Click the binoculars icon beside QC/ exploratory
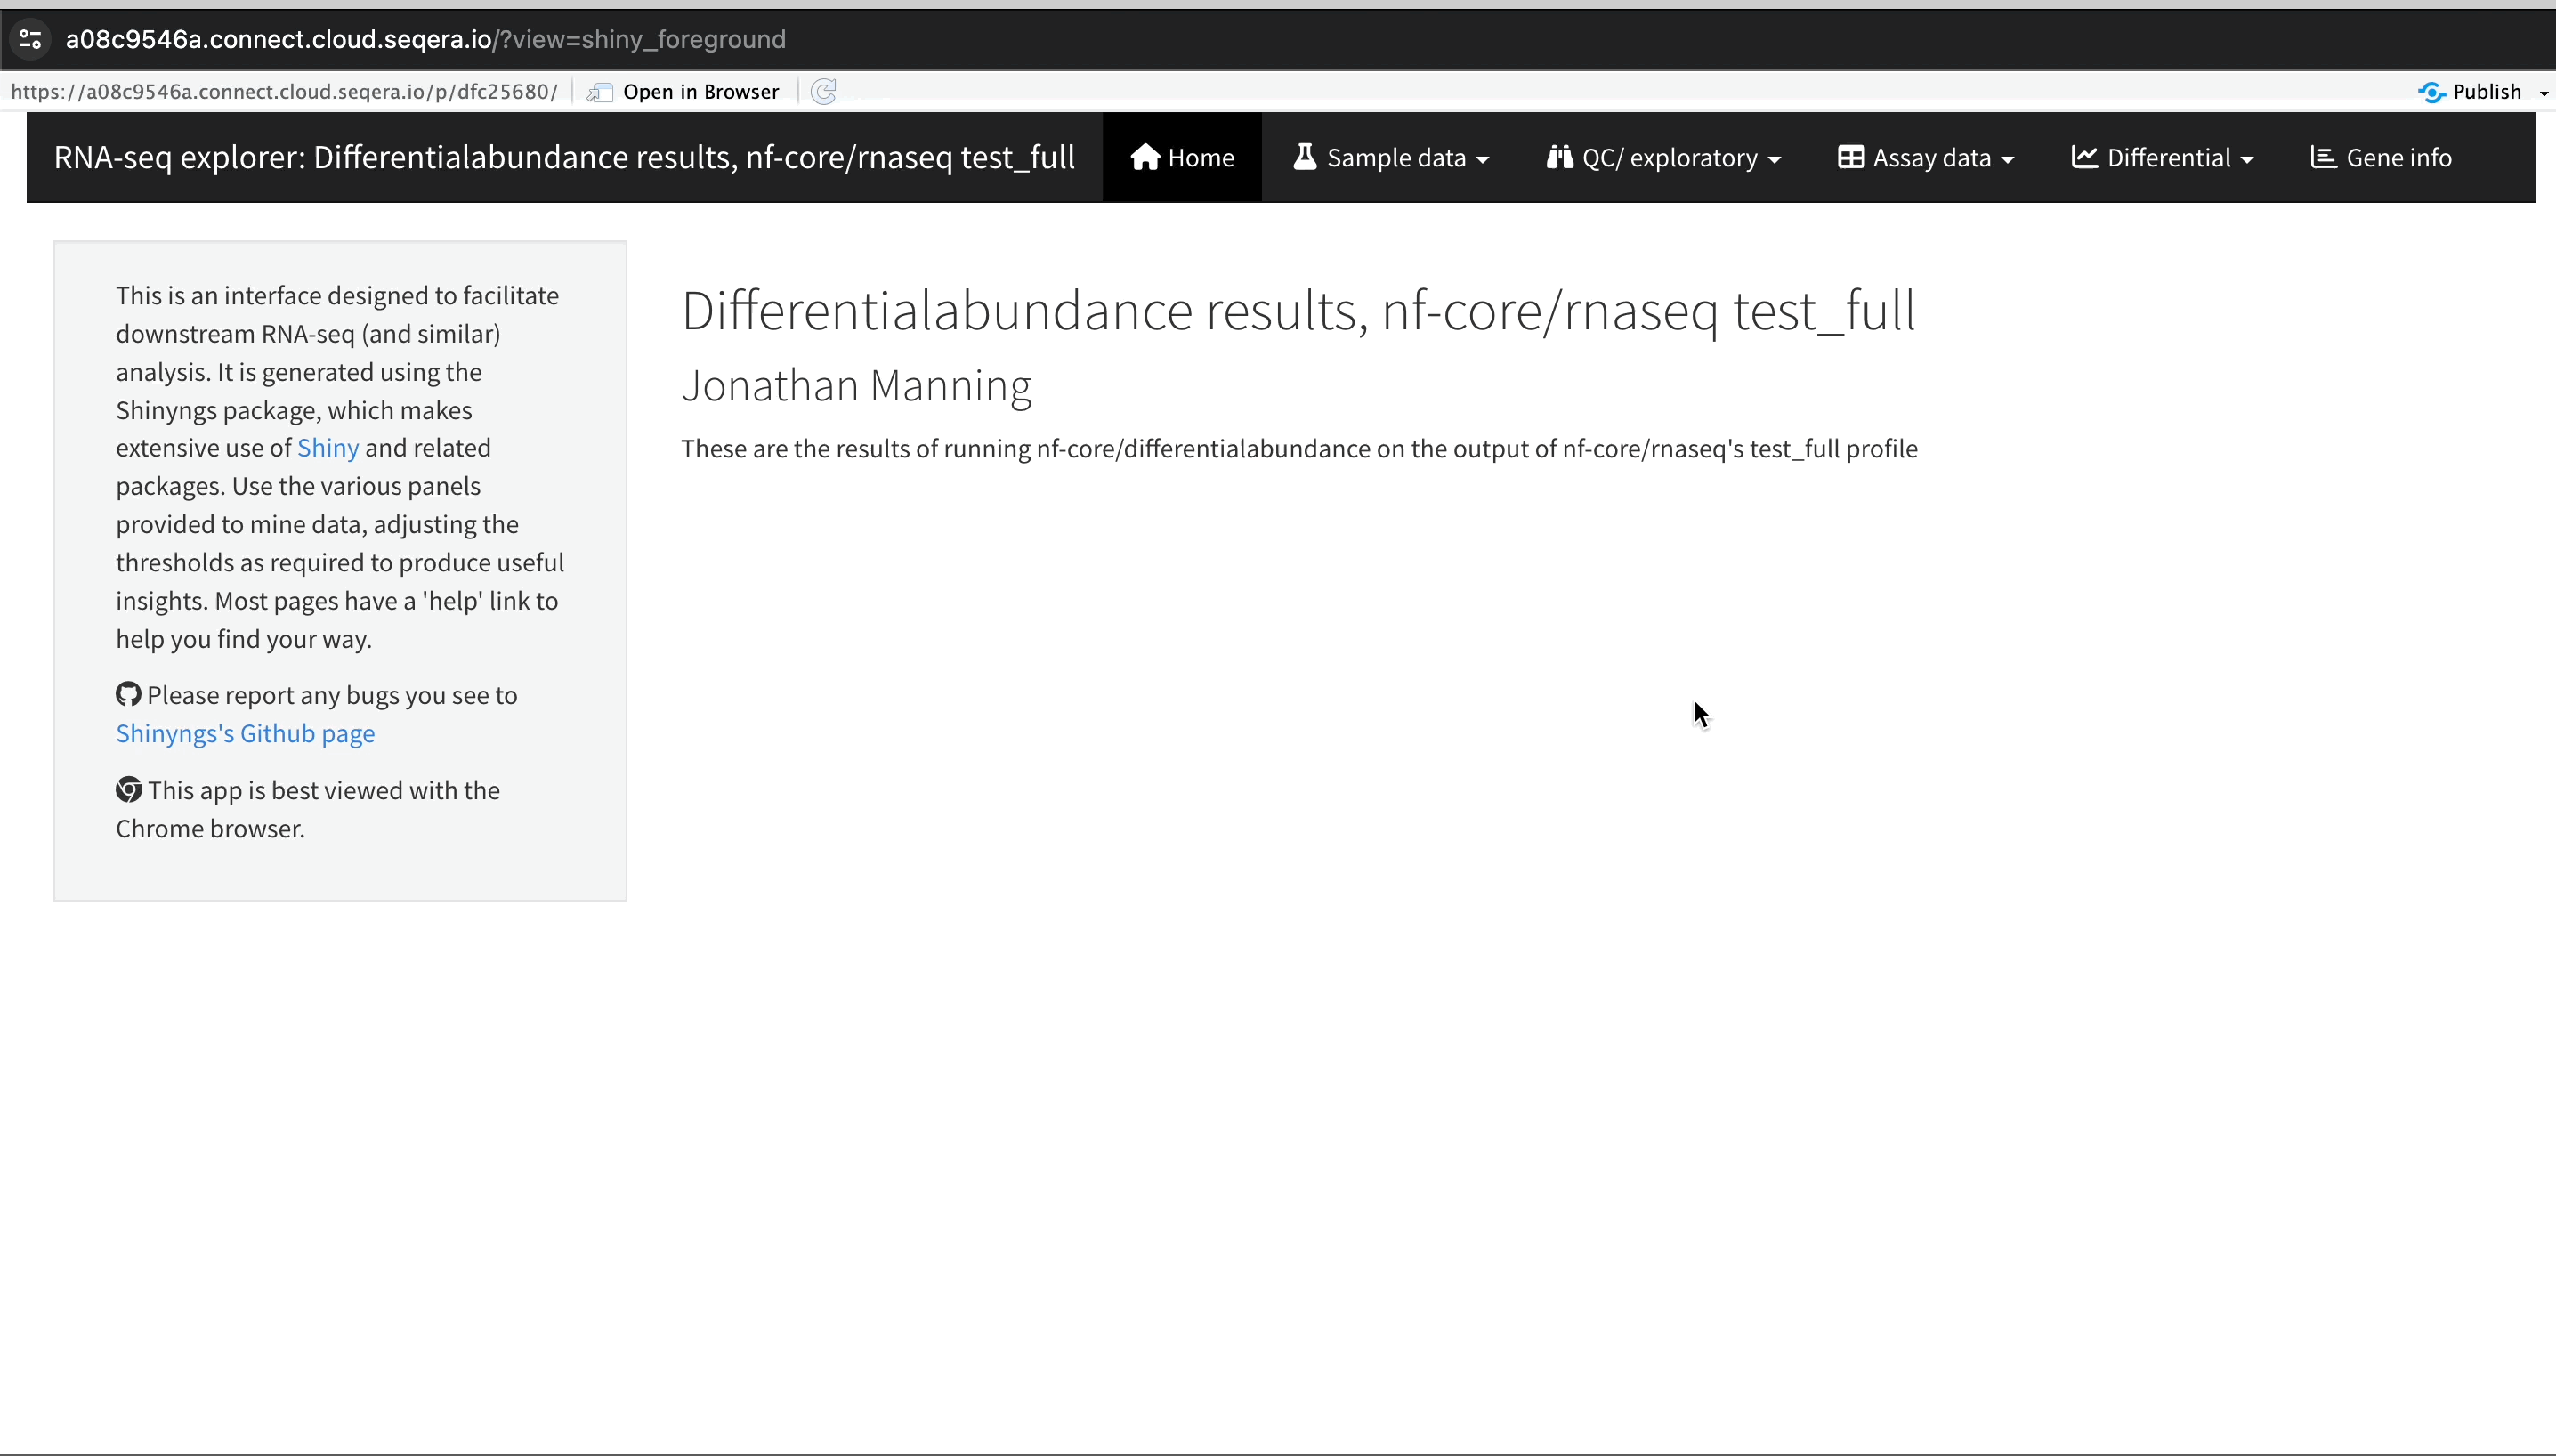The width and height of the screenshot is (2556, 1456). 1559,157
